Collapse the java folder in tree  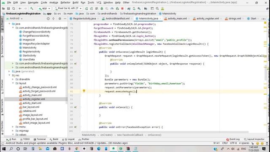(9, 24)
